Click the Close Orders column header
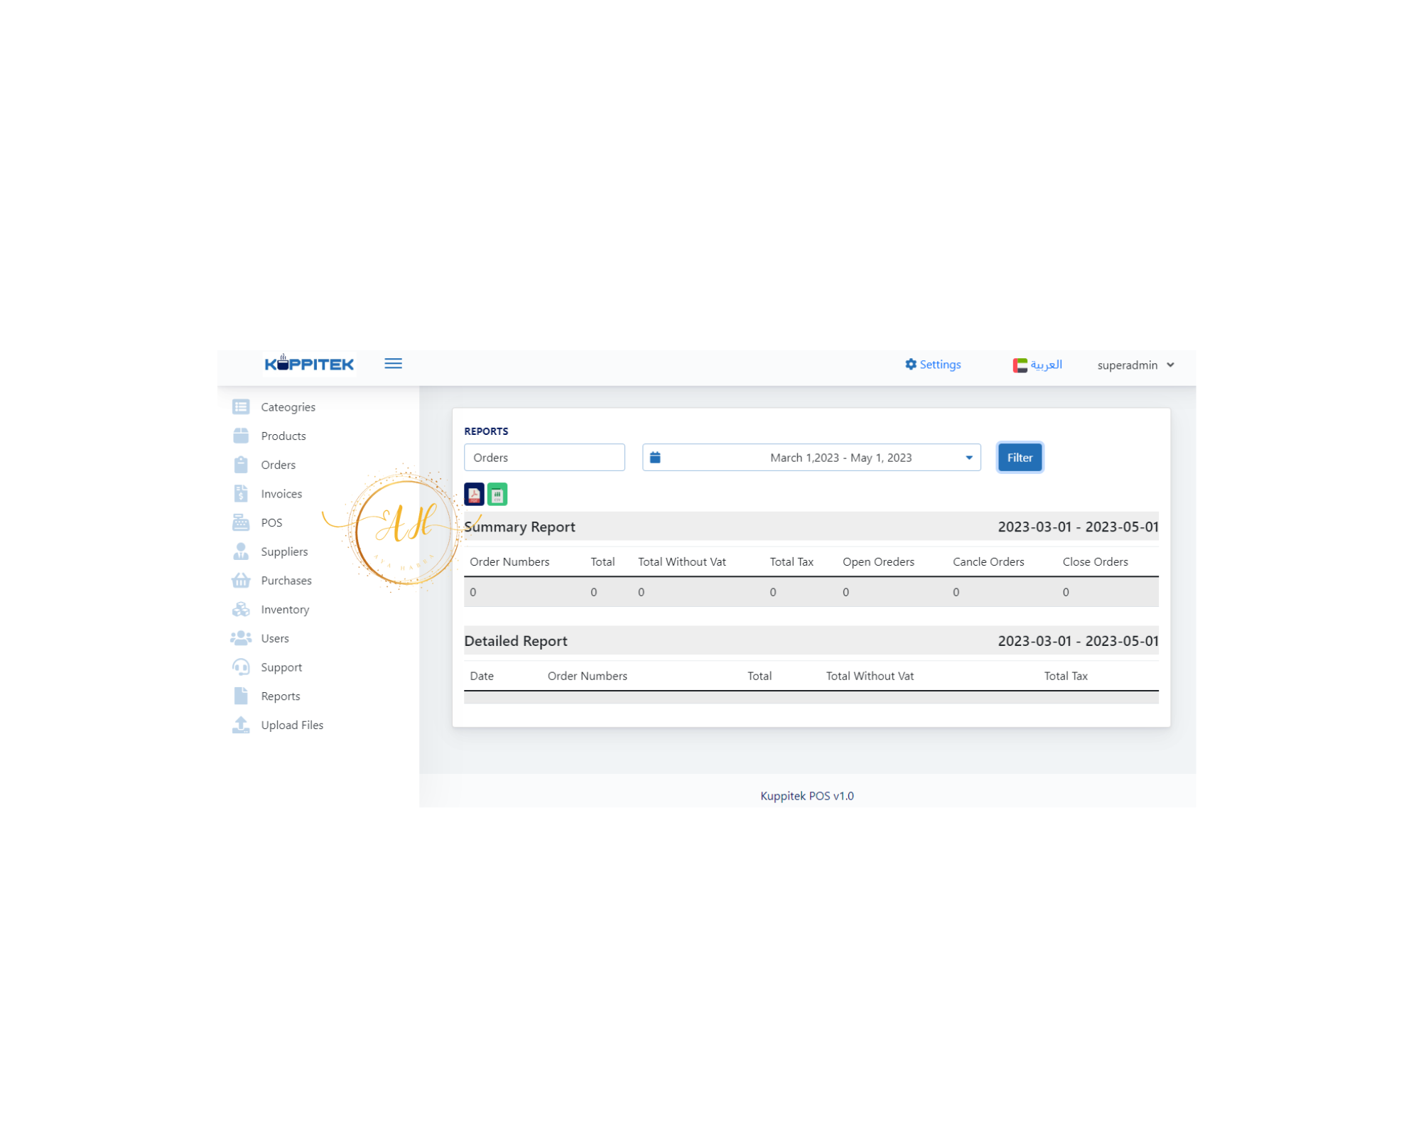Image resolution: width=1421 pixels, height=1137 pixels. click(1095, 562)
